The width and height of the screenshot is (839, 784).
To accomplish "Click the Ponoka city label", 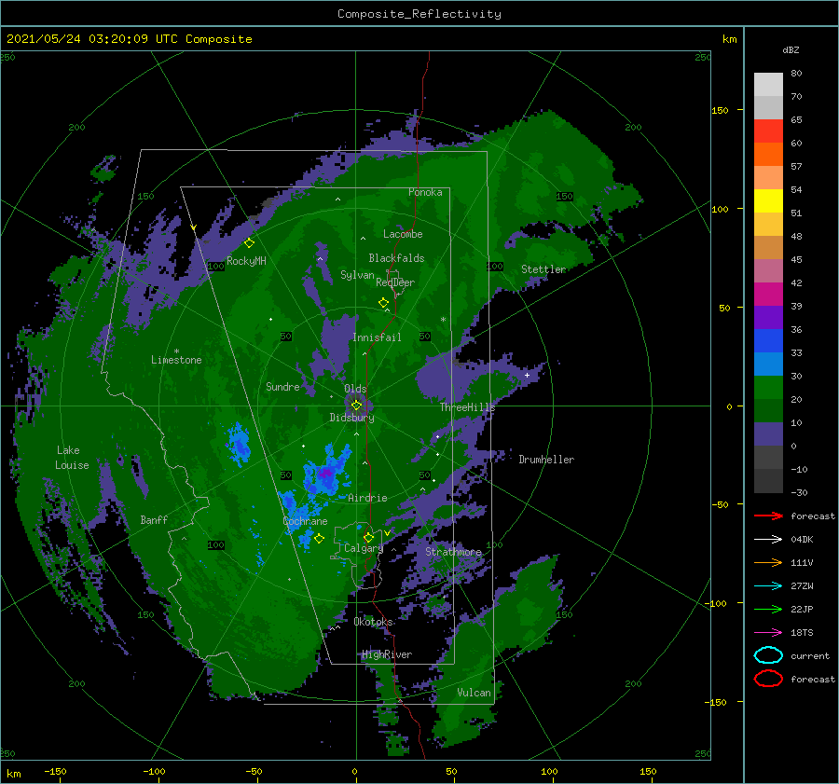I will click(x=425, y=192).
